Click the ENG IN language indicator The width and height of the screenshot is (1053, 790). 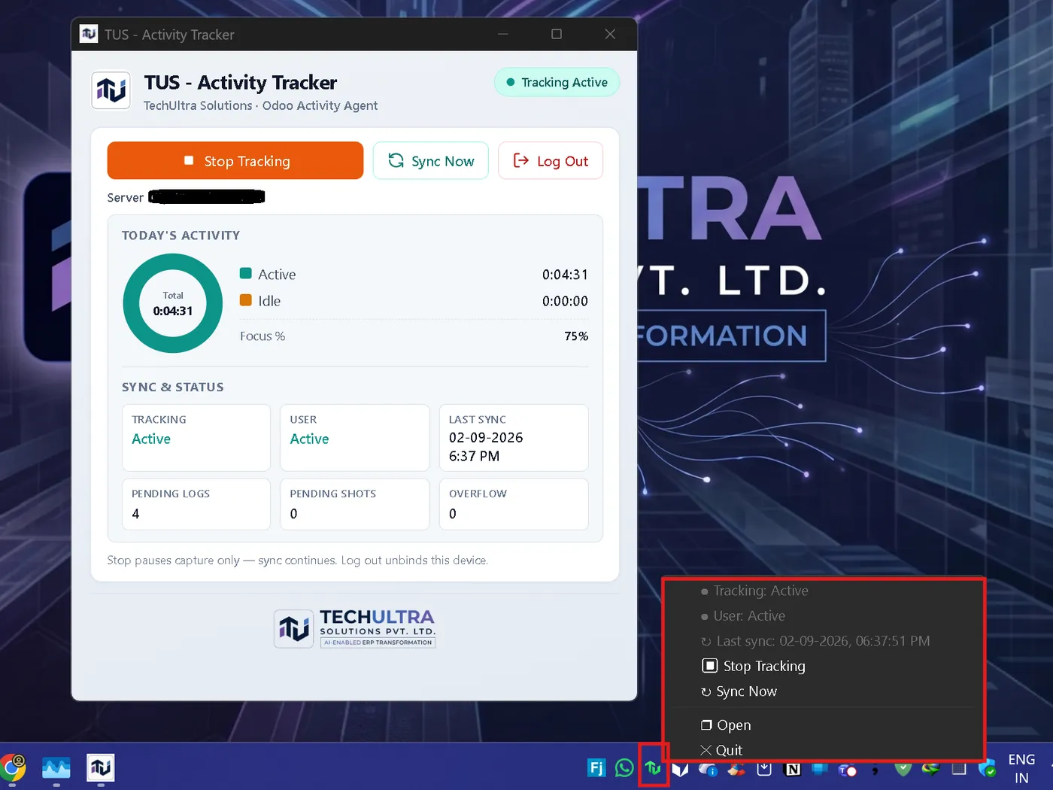(x=1021, y=769)
